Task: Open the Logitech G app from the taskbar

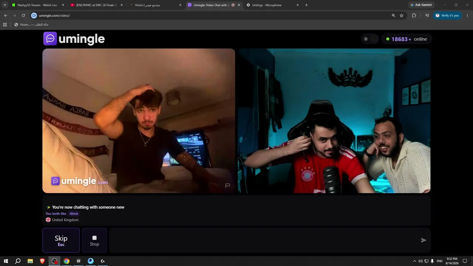Action: [x=102, y=261]
